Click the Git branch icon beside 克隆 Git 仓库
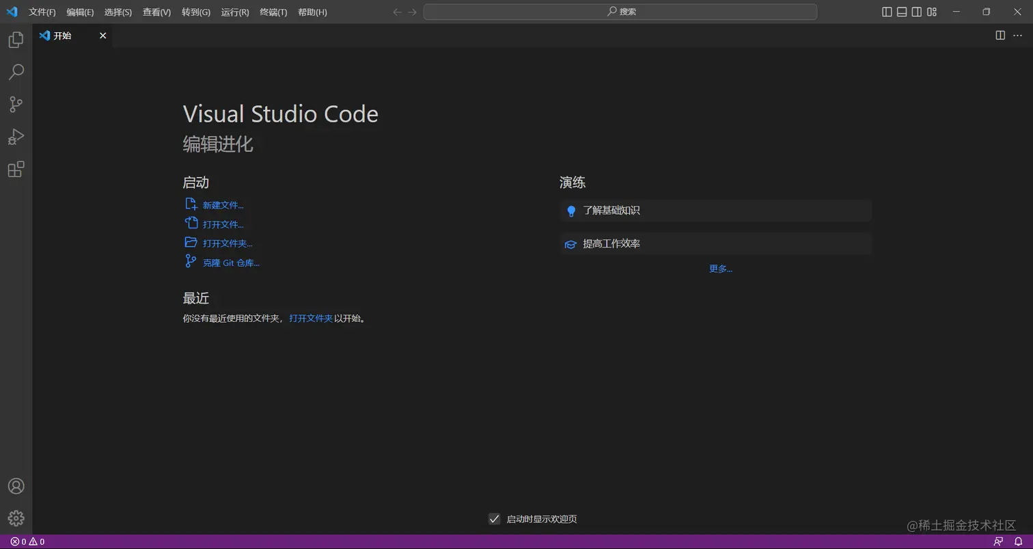This screenshot has width=1033, height=549. [191, 261]
